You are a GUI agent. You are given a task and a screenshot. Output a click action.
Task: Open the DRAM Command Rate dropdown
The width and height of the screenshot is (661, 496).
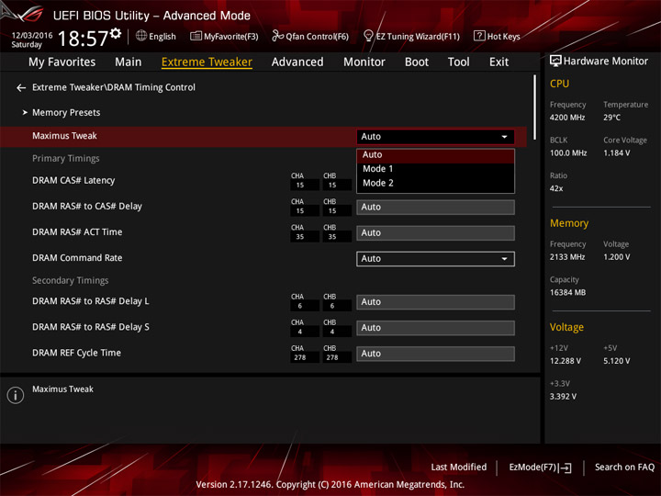(435, 258)
